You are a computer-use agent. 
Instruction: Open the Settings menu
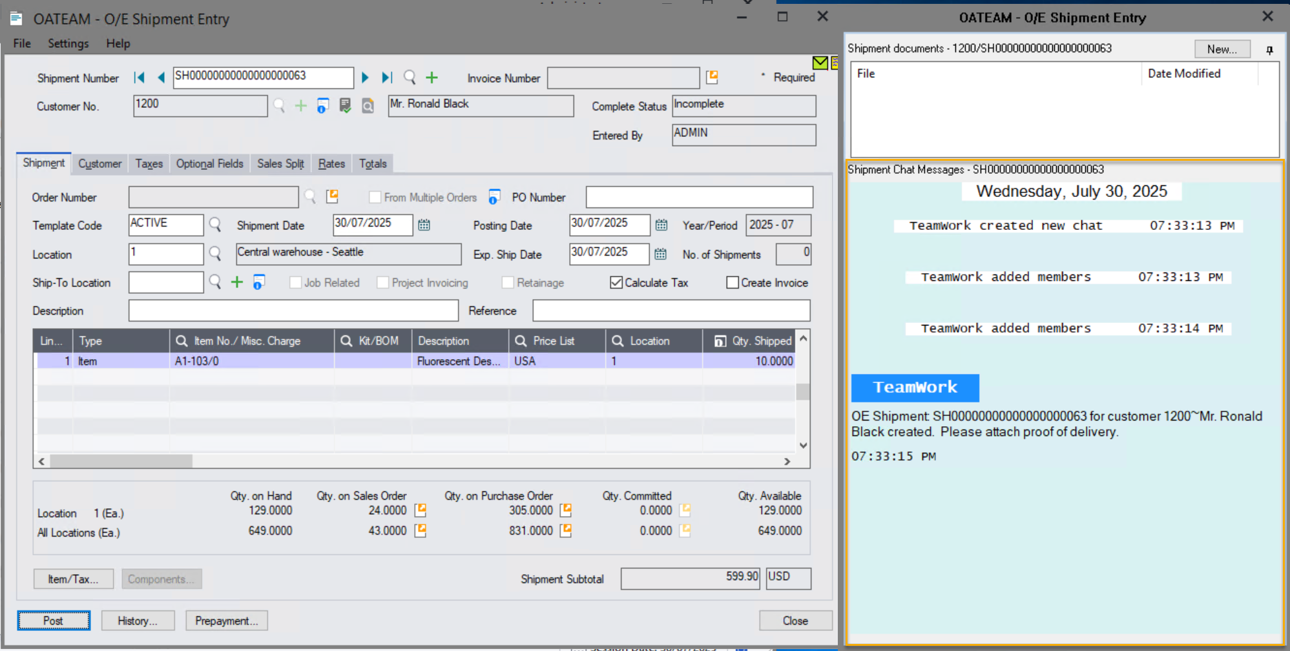(68, 43)
